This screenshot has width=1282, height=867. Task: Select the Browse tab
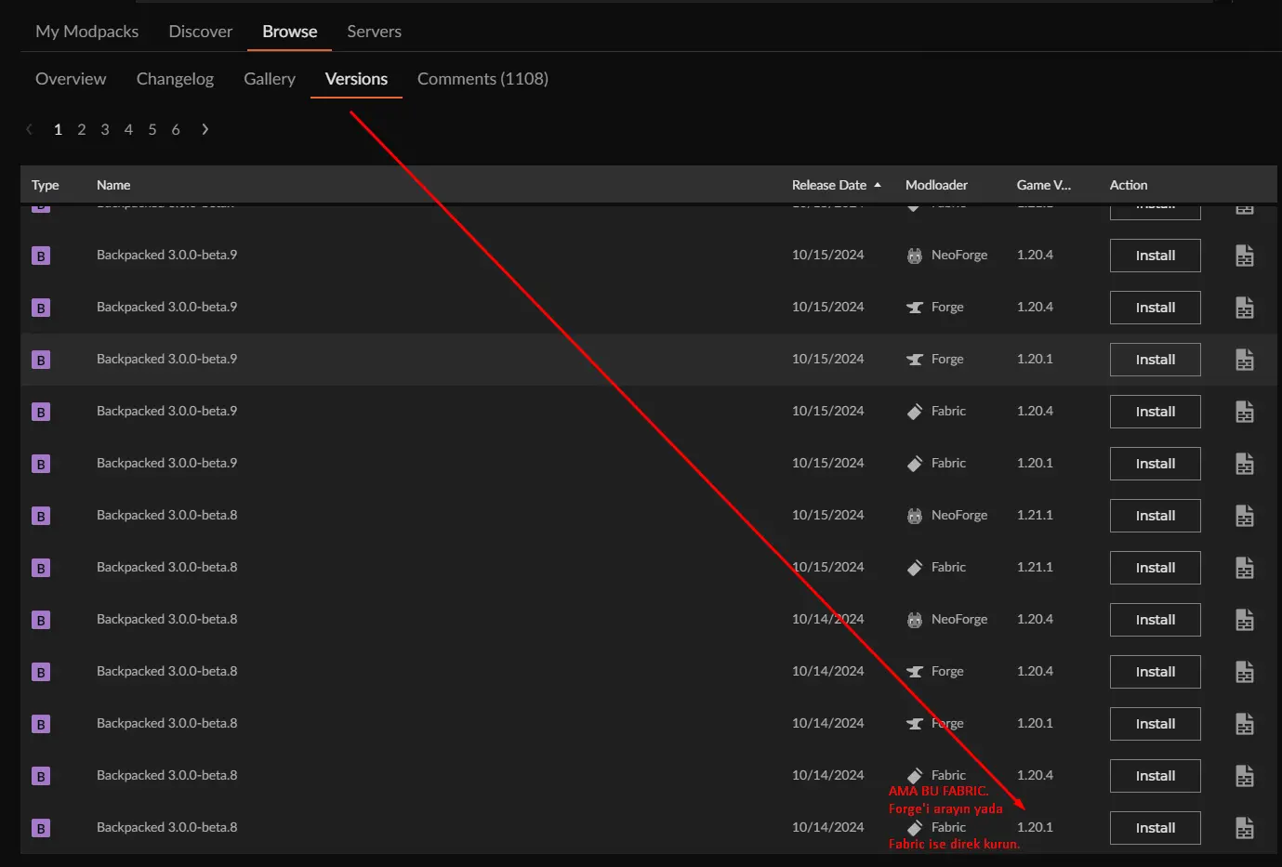[x=290, y=32]
